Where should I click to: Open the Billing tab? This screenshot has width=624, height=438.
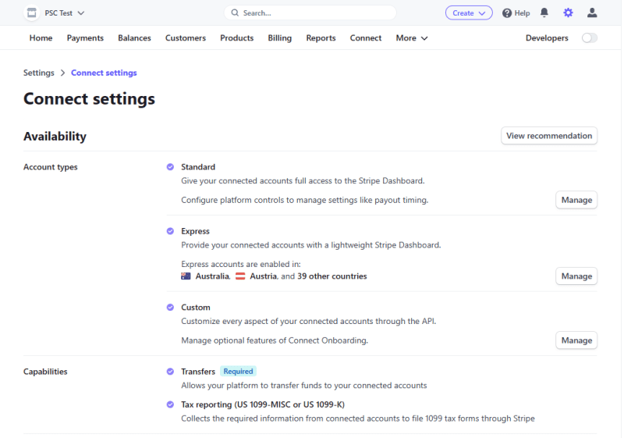tap(280, 38)
